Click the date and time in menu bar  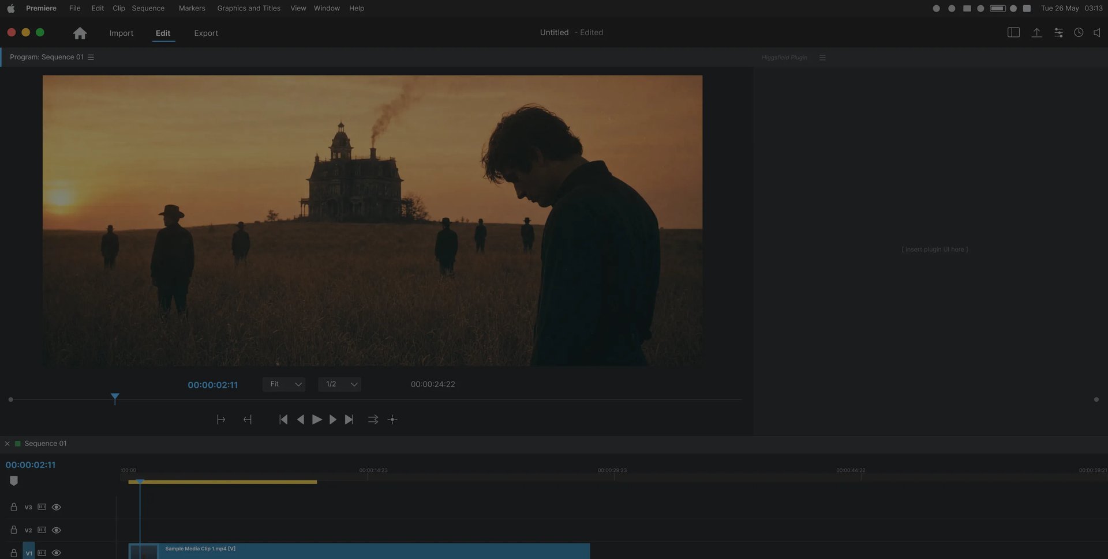[1072, 8]
